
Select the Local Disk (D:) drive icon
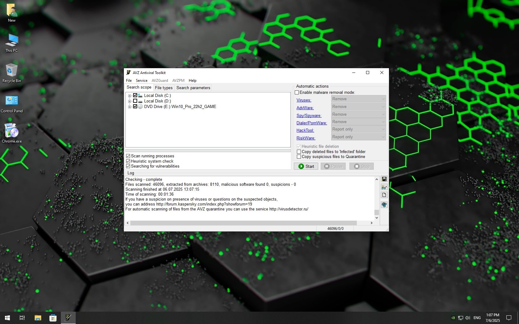[140, 101]
